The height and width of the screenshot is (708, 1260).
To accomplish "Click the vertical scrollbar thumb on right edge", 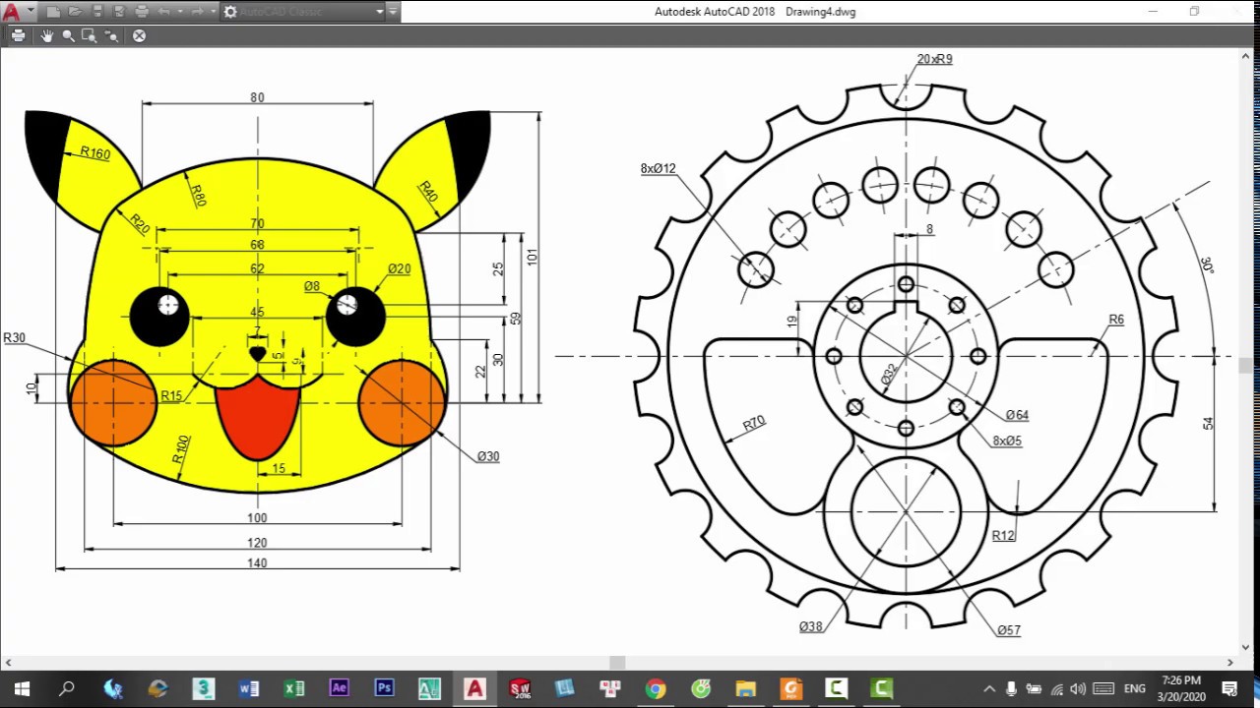I will coord(1245,366).
